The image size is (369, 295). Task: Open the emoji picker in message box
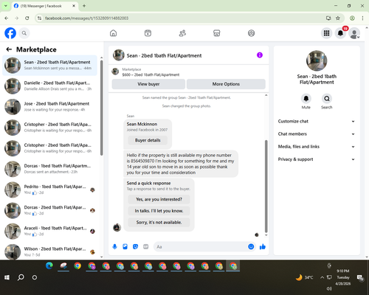click(x=251, y=246)
